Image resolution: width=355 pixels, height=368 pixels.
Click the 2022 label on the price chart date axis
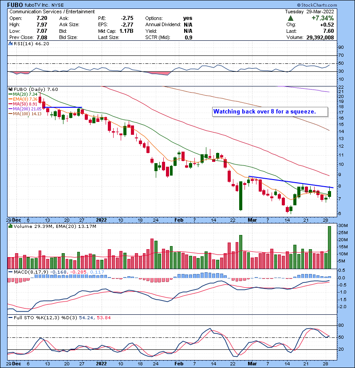pyautogui.click(x=101, y=220)
